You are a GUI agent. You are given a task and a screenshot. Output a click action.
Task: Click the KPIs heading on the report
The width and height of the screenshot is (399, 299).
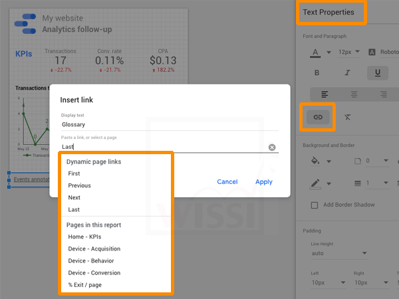pyautogui.click(x=24, y=54)
